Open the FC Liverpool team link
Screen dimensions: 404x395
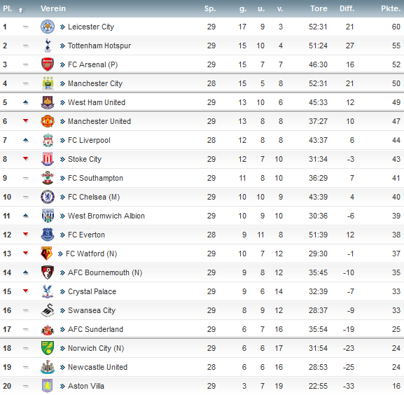click(x=89, y=140)
